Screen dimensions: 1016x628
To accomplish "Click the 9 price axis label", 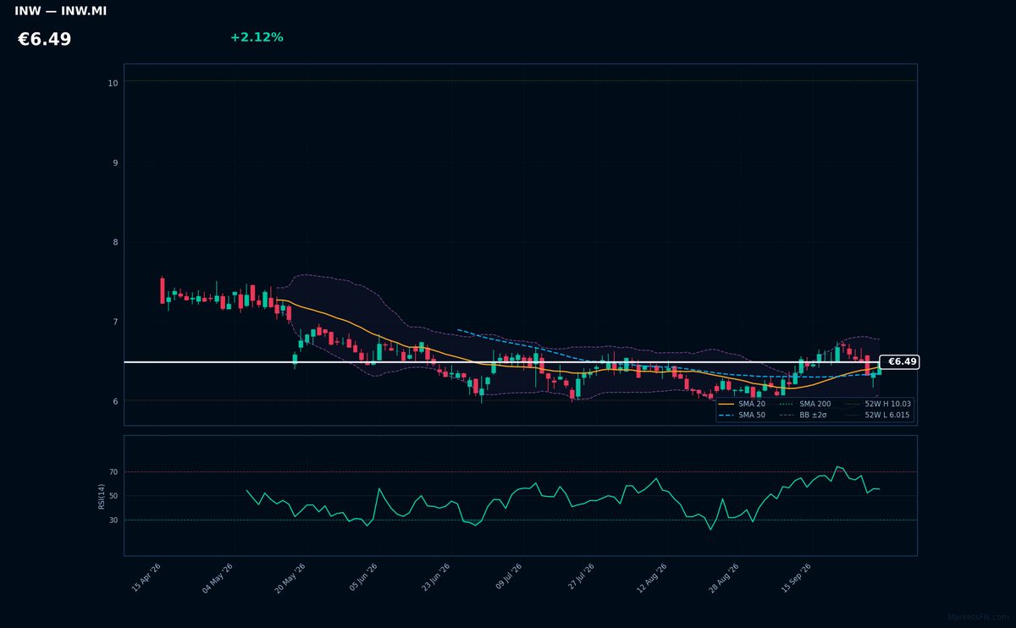I will [115, 163].
